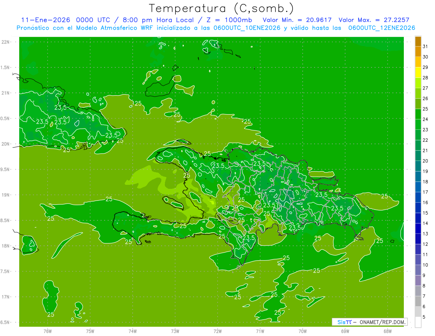This screenshot has height=336, width=435.
Task: Pick the teal swatch between 19 and 20
Action: (x=418, y=166)
